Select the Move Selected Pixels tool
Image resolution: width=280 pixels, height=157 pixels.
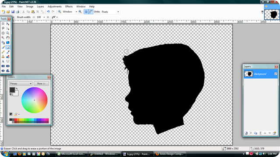[8, 24]
